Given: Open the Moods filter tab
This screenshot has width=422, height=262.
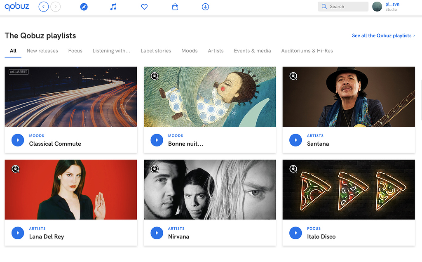Looking at the screenshot, I should point(189,51).
